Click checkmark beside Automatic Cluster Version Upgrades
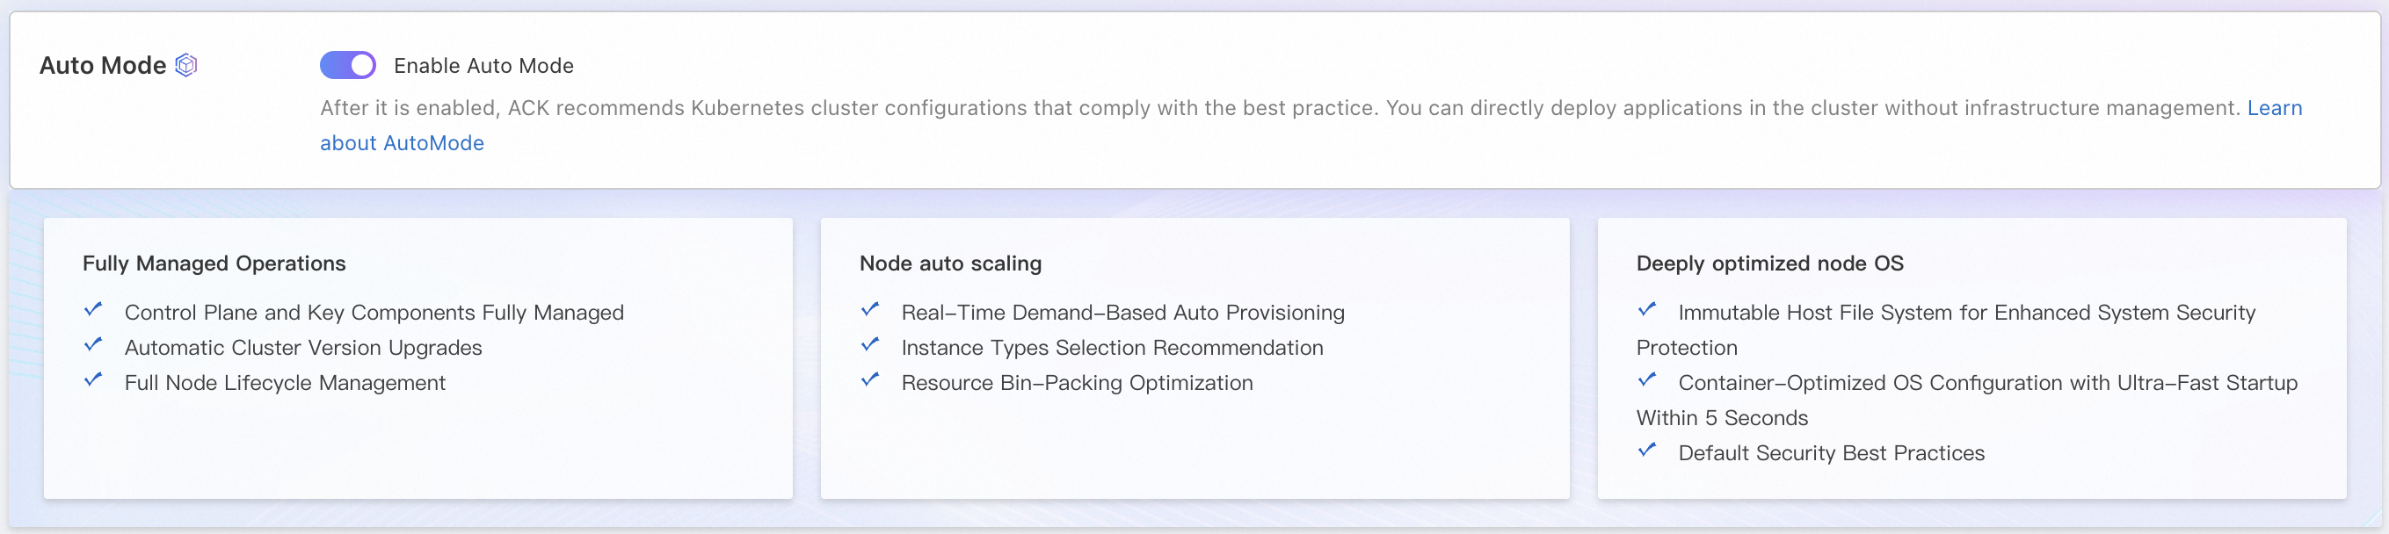The width and height of the screenshot is (2389, 534). [x=93, y=345]
